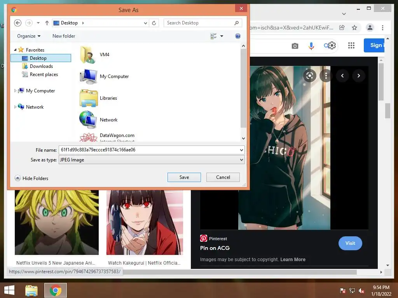
Task: Open Chrome tab search chevron
Action: (344, 14)
